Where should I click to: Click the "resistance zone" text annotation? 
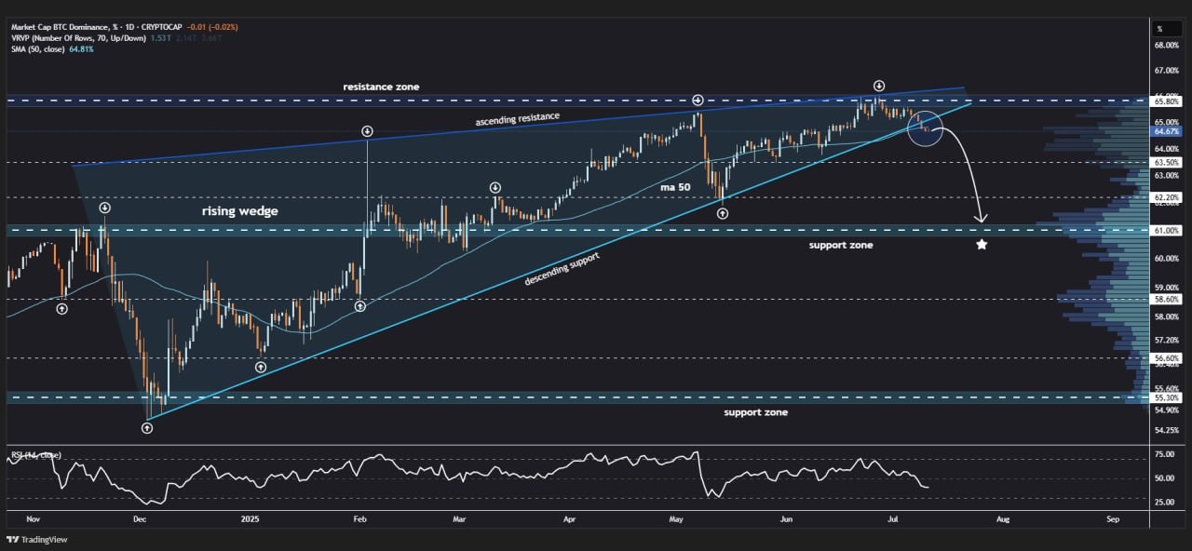tap(382, 87)
